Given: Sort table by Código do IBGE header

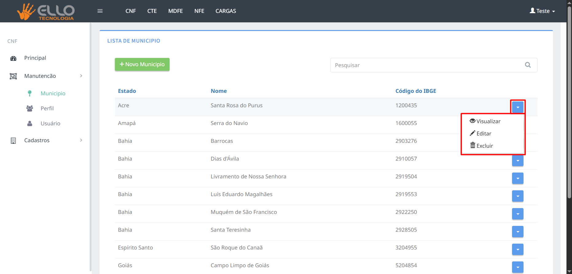Looking at the screenshot, I should (416, 91).
